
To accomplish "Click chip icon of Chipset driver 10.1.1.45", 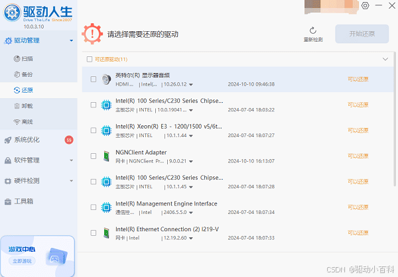I will point(106,182).
